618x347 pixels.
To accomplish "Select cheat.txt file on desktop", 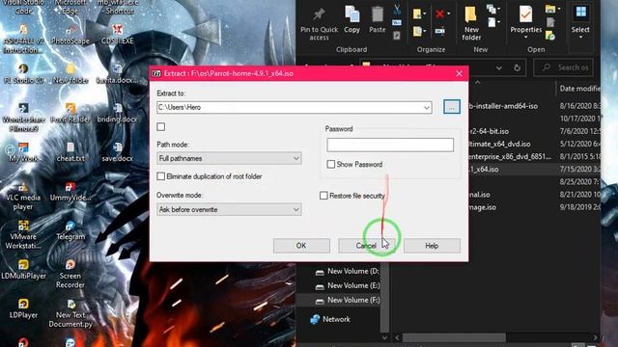I will 70,152.
